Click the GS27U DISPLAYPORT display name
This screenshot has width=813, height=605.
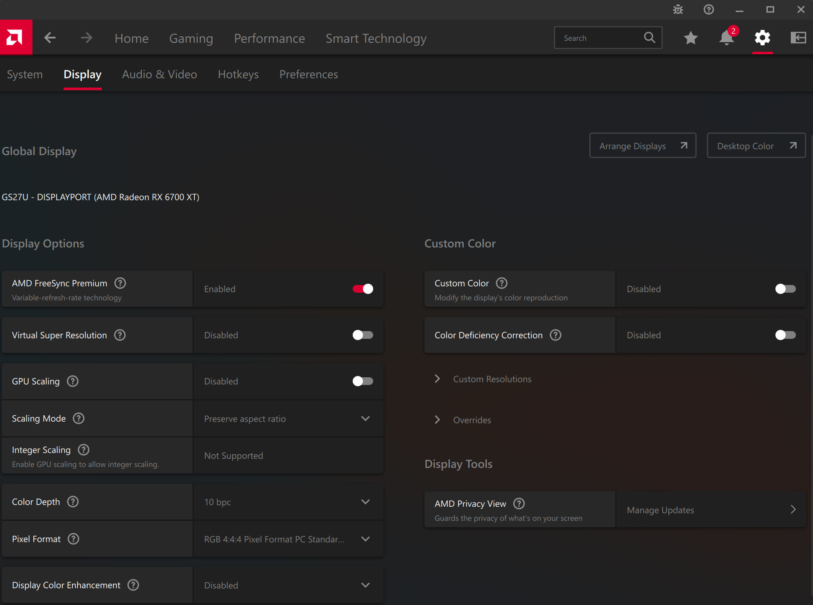[x=101, y=197]
